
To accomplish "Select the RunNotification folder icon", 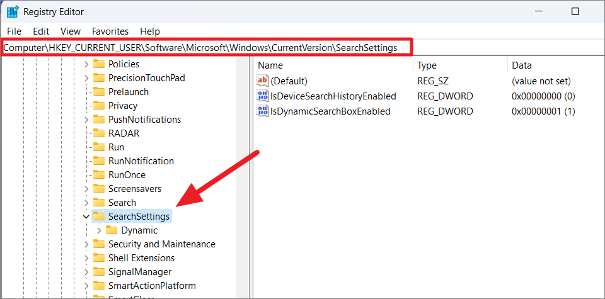I will click(x=99, y=161).
